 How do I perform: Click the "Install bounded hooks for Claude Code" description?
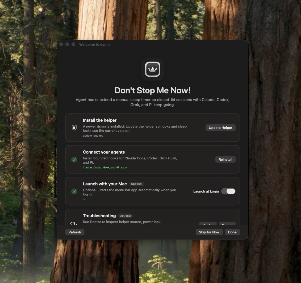point(130,160)
